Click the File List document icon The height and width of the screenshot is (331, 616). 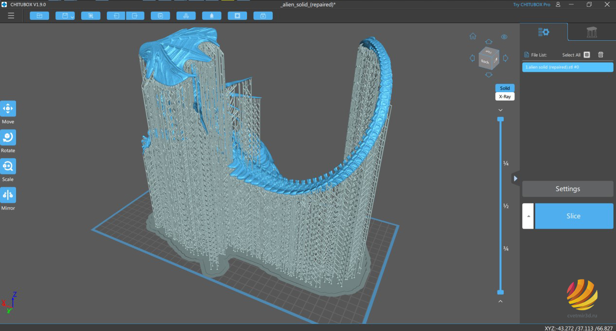526,55
